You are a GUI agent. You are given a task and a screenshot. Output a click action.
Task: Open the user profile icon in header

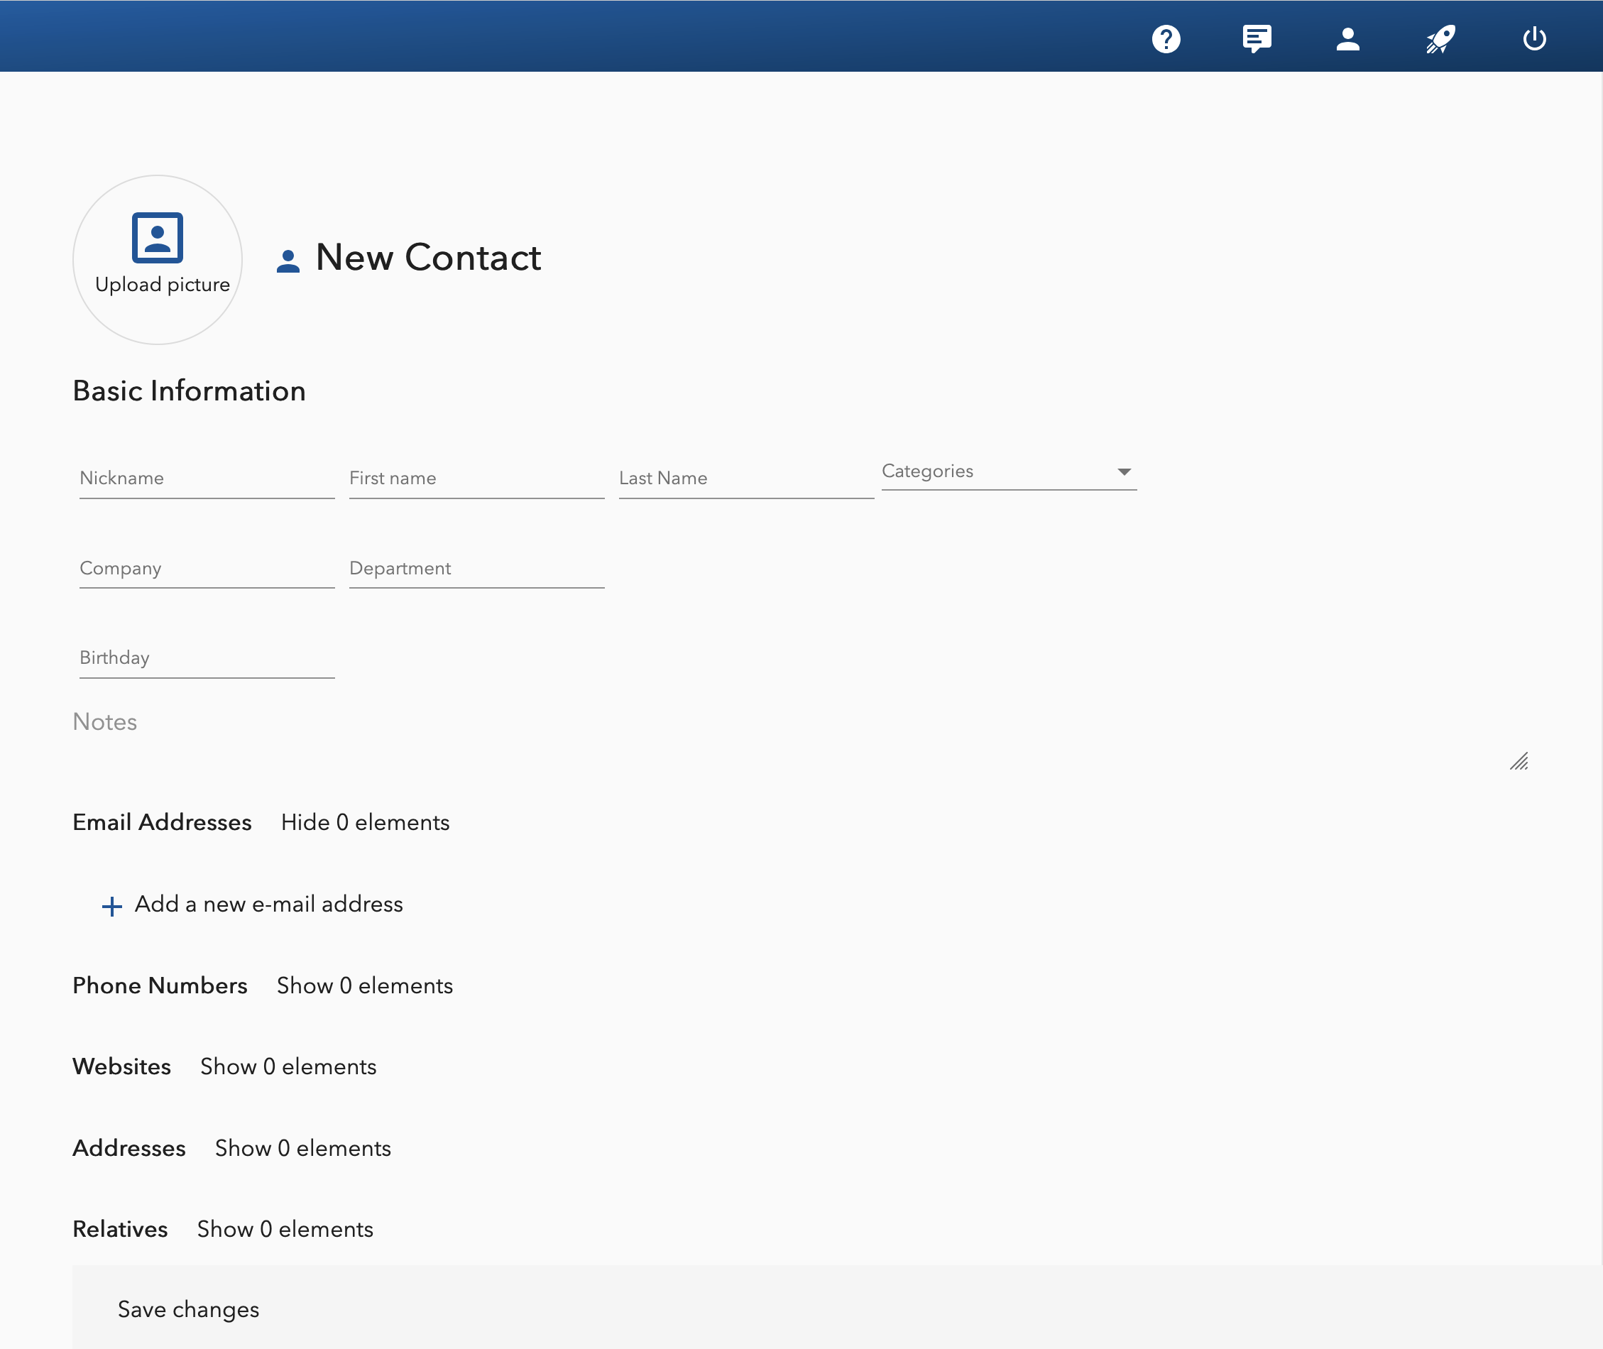(1347, 38)
